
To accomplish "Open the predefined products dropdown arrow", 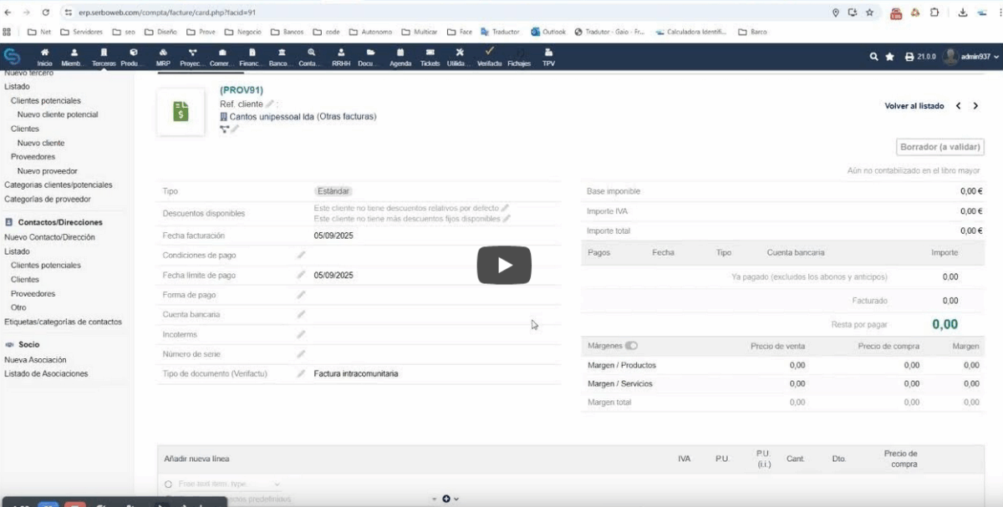I will (435, 499).
